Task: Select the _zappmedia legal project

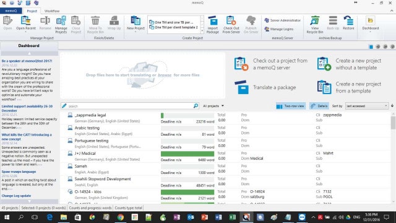Action: point(90,115)
